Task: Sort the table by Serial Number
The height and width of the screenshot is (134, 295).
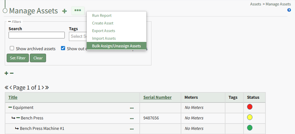Action: pyautogui.click(x=157, y=97)
